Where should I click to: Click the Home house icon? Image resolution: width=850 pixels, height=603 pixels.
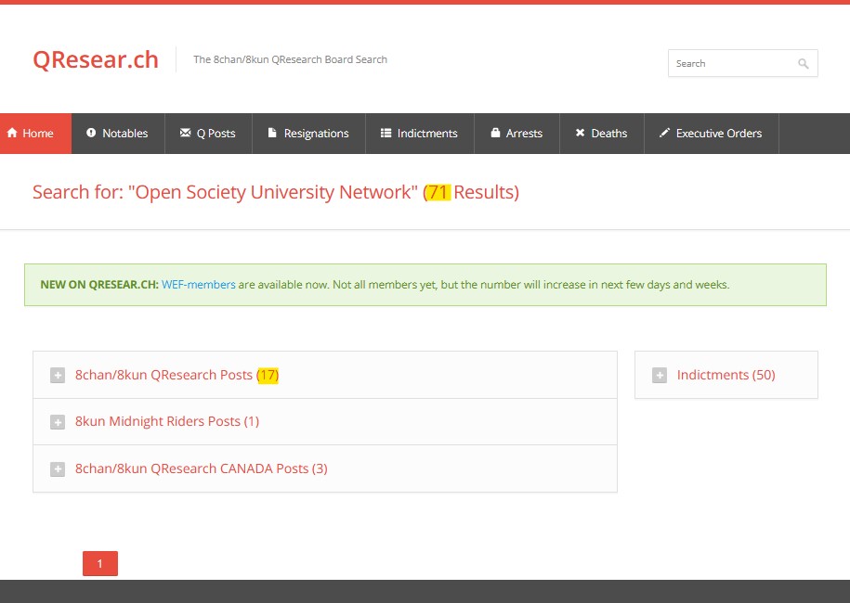coord(12,133)
